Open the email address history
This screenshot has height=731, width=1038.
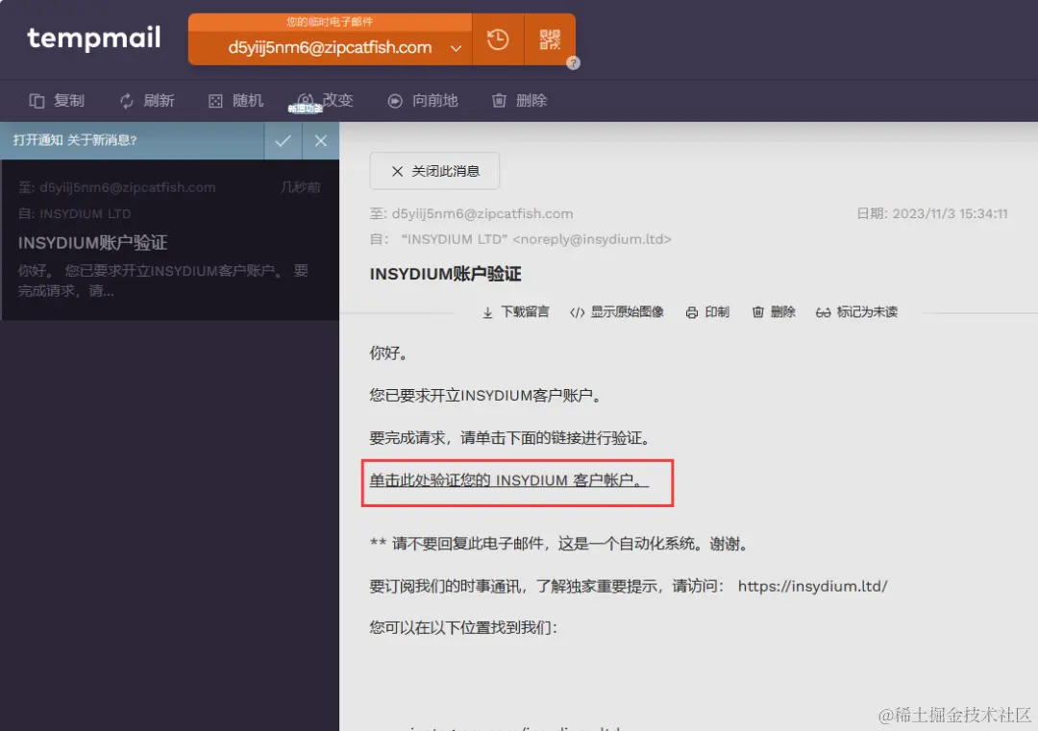497,38
